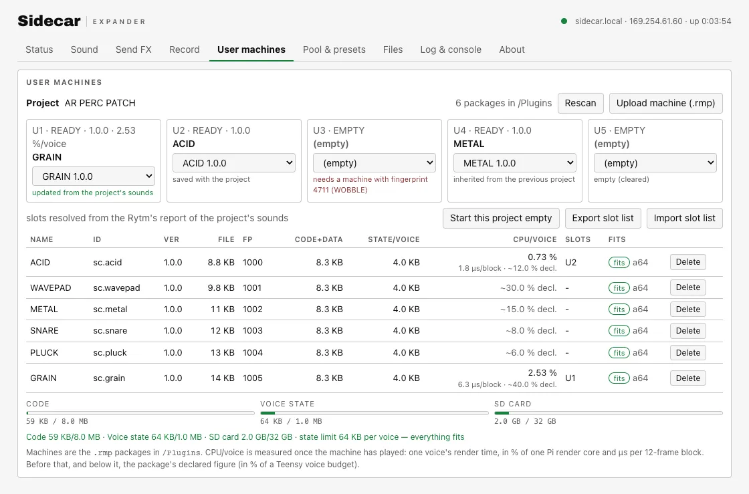Open the Sound tab
The height and width of the screenshot is (494, 749).
(x=84, y=49)
